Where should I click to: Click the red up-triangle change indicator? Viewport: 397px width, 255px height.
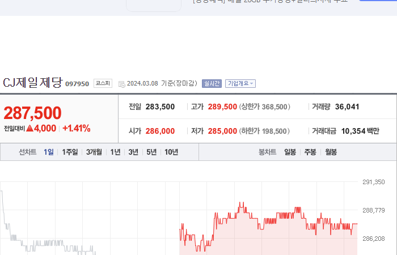[x=30, y=128]
